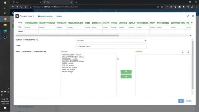Open the notifications center icon
Image resolution: width=199 pixels, height=112 pixels.
point(5,109)
